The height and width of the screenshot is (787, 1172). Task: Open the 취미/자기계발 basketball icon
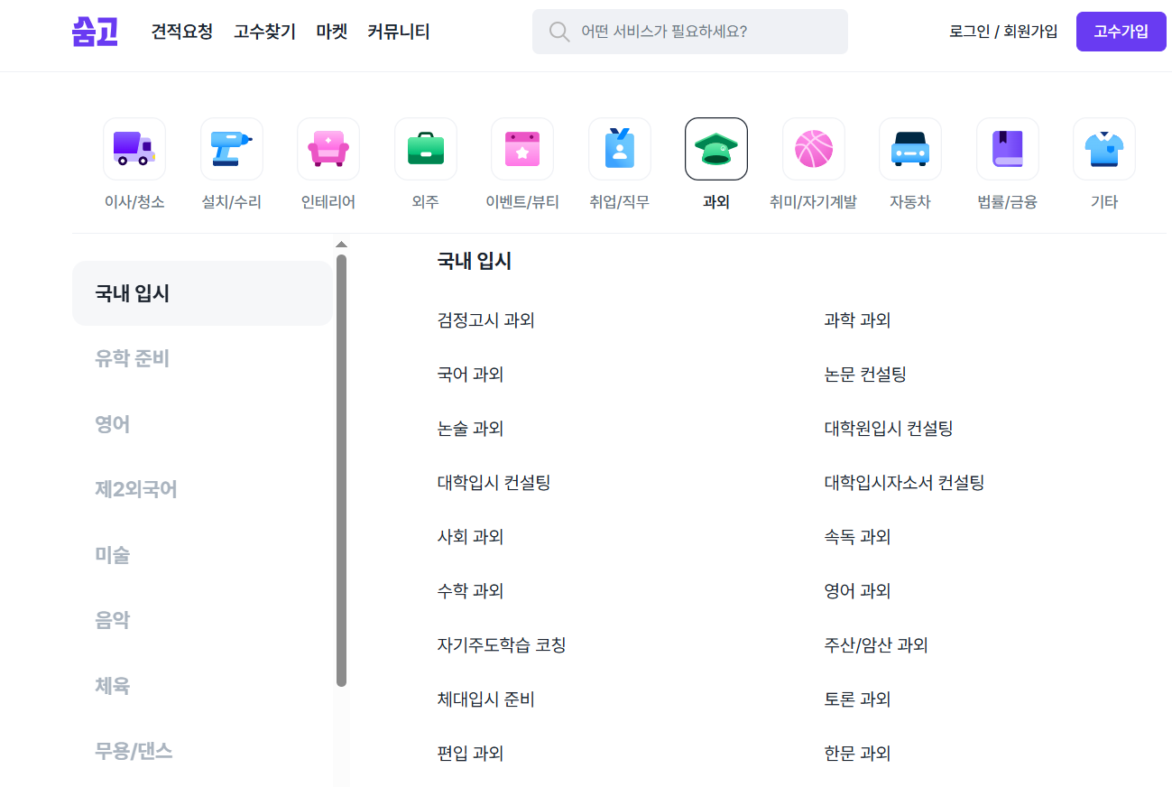[x=813, y=148]
